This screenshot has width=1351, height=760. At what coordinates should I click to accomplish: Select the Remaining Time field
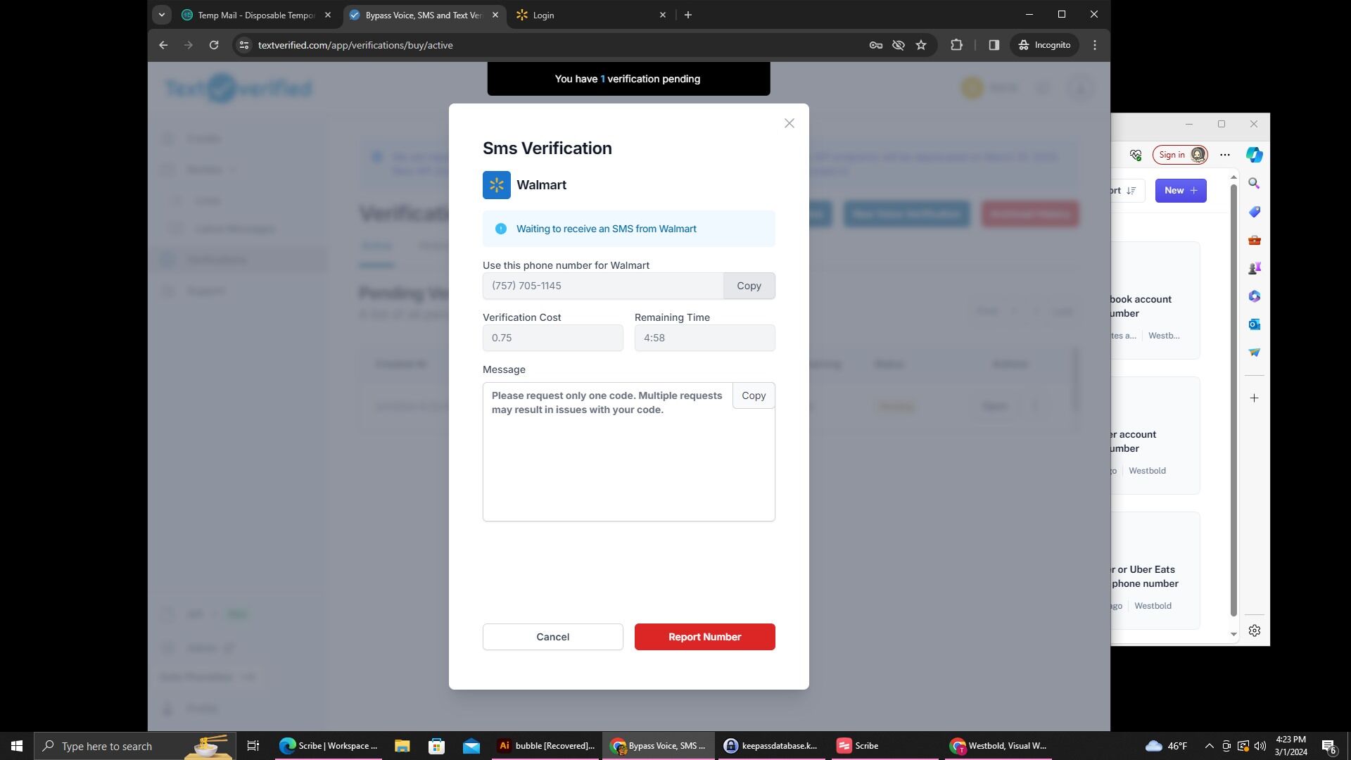click(x=704, y=338)
